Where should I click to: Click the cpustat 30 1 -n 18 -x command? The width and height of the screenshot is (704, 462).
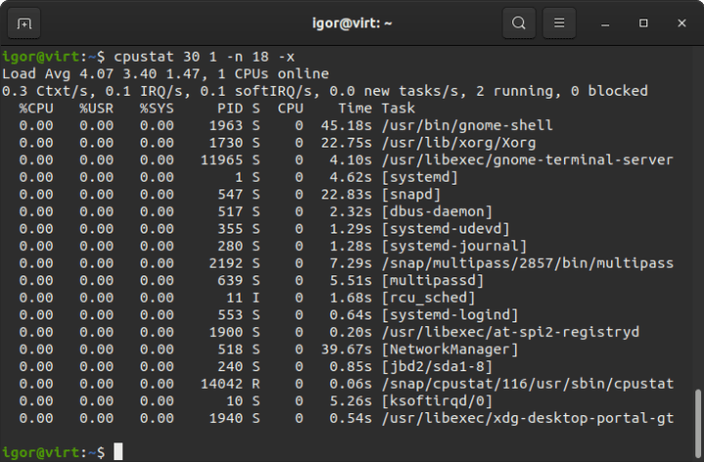(x=203, y=57)
